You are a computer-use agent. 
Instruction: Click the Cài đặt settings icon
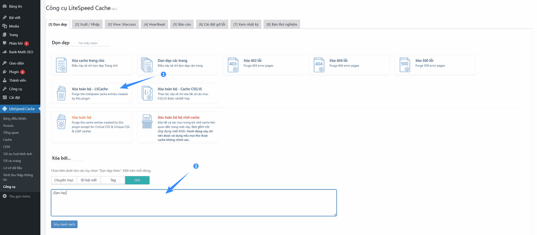click(x=4, y=97)
